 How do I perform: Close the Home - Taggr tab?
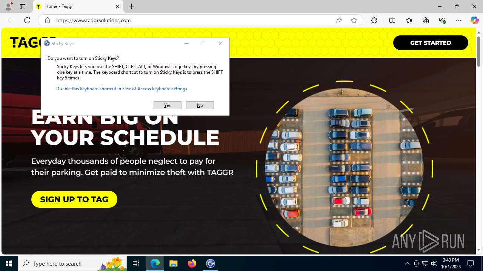pos(117,6)
